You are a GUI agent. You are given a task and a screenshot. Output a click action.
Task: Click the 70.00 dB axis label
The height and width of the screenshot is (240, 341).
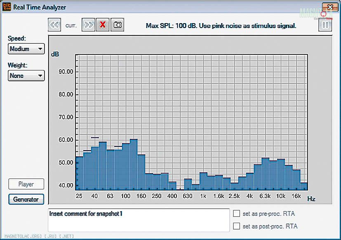66,117
